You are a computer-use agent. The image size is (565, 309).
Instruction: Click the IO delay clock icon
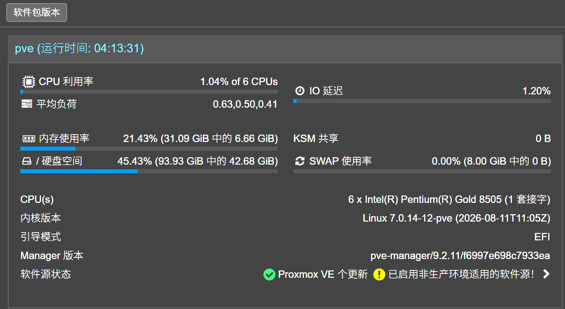click(x=300, y=91)
